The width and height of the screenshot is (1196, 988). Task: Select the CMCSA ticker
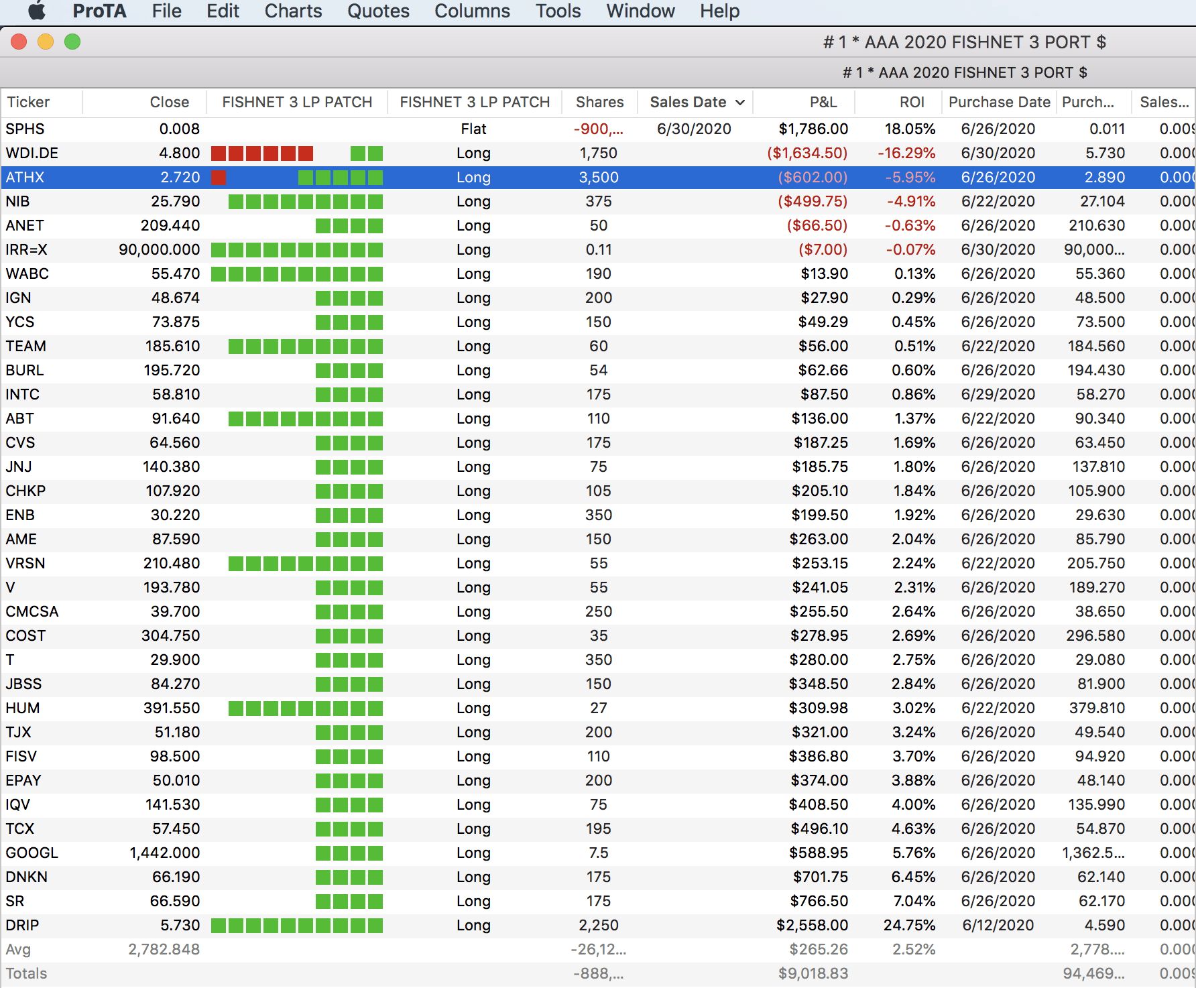[32, 611]
